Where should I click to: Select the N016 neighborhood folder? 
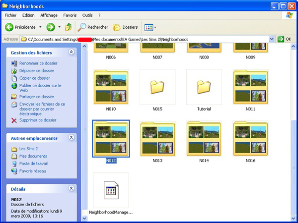click(250, 139)
